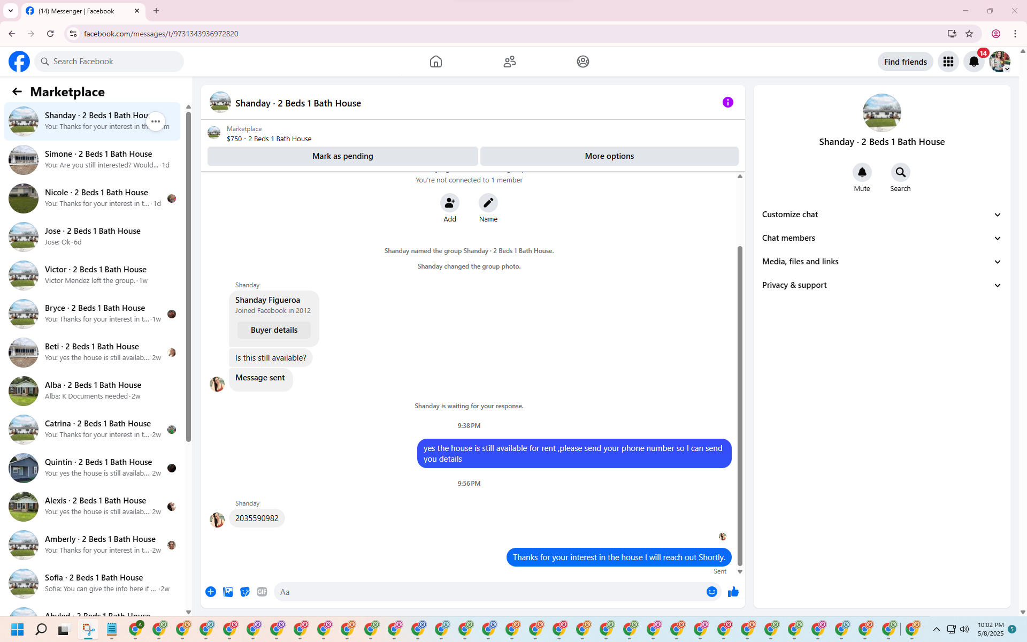
Task: Open the Groups icon in top navigation
Action: click(583, 62)
